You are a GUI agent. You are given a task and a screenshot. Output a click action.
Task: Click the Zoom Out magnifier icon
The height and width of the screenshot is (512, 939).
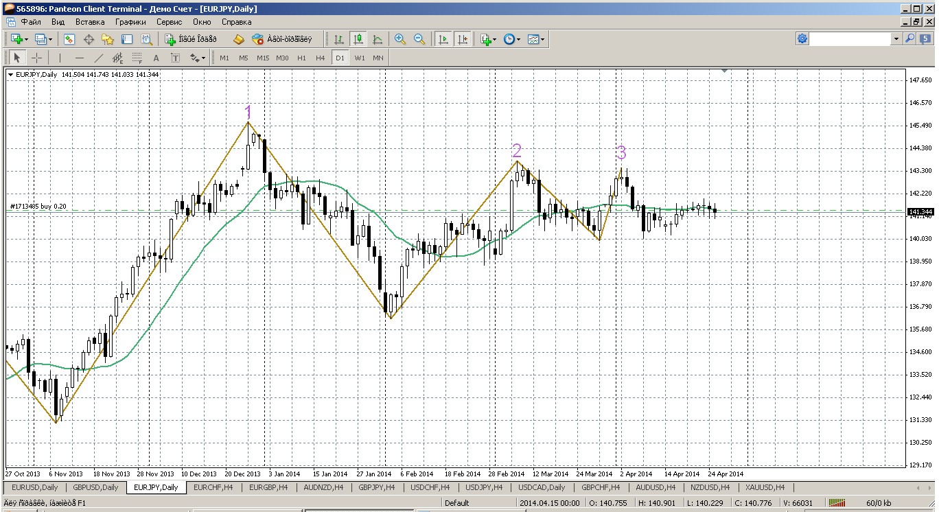click(x=419, y=39)
